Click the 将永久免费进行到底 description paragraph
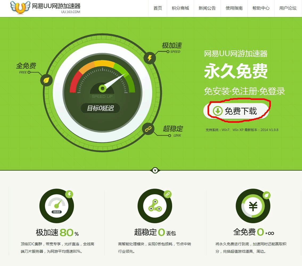The image size is (302, 266). tap(251, 248)
